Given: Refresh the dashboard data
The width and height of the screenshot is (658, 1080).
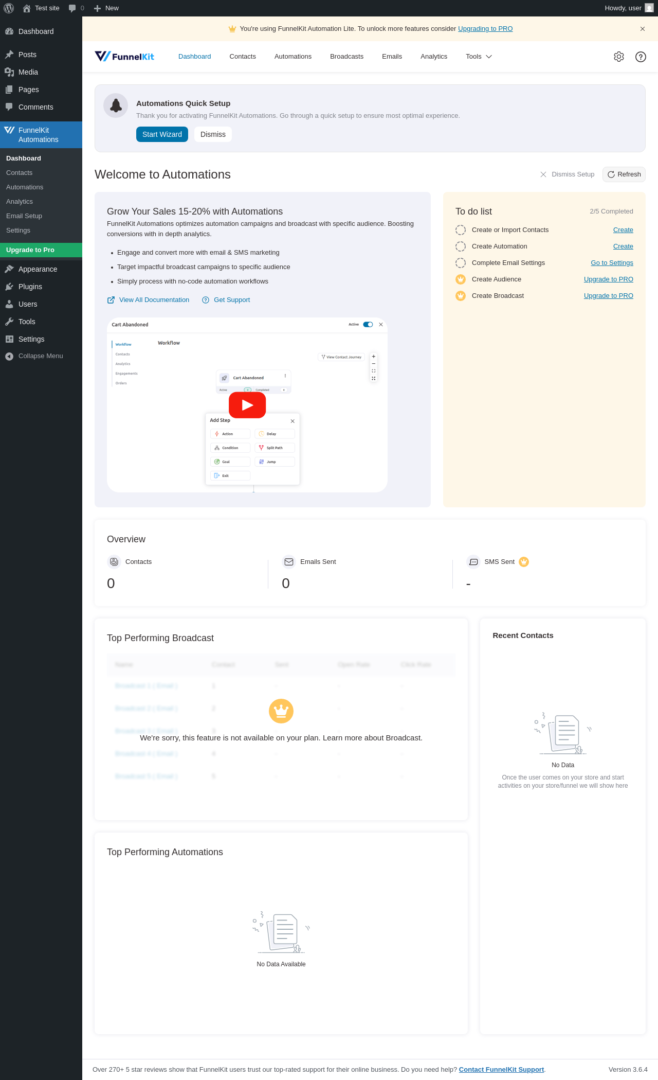Looking at the screenshot, I should click(624, 174).
